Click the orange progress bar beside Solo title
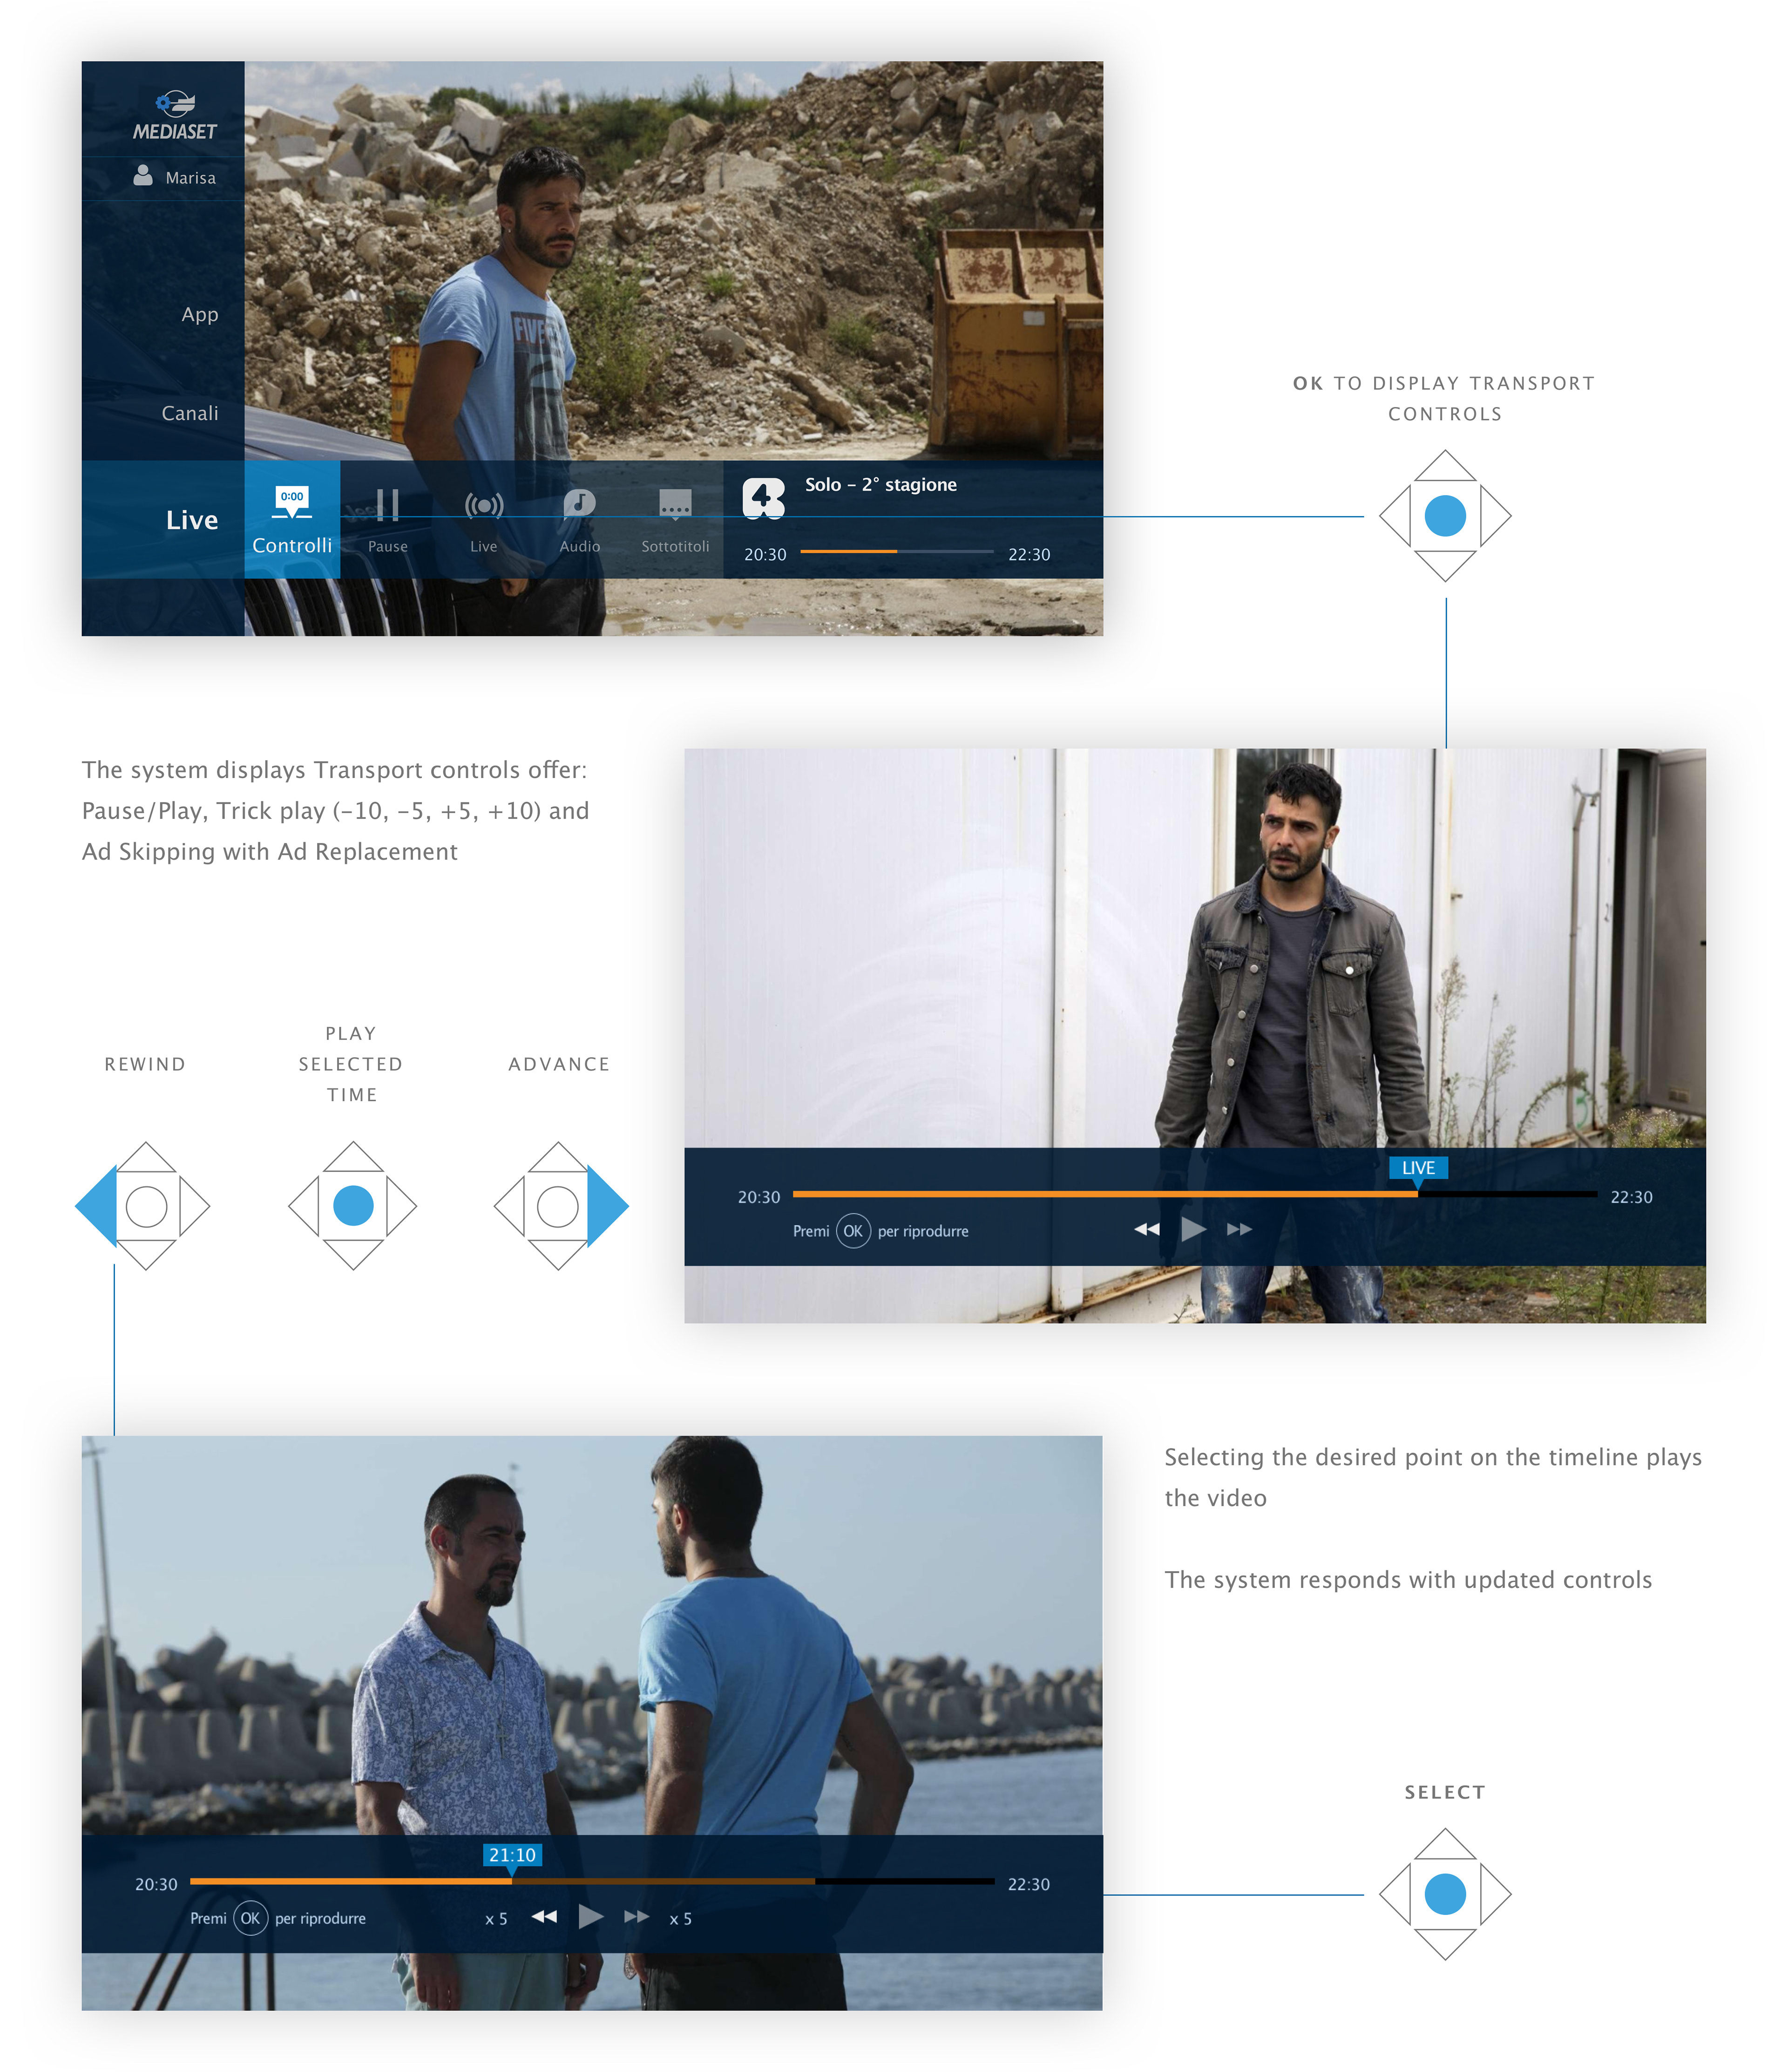The image size is (1788, 2072). tap(849, 551)
